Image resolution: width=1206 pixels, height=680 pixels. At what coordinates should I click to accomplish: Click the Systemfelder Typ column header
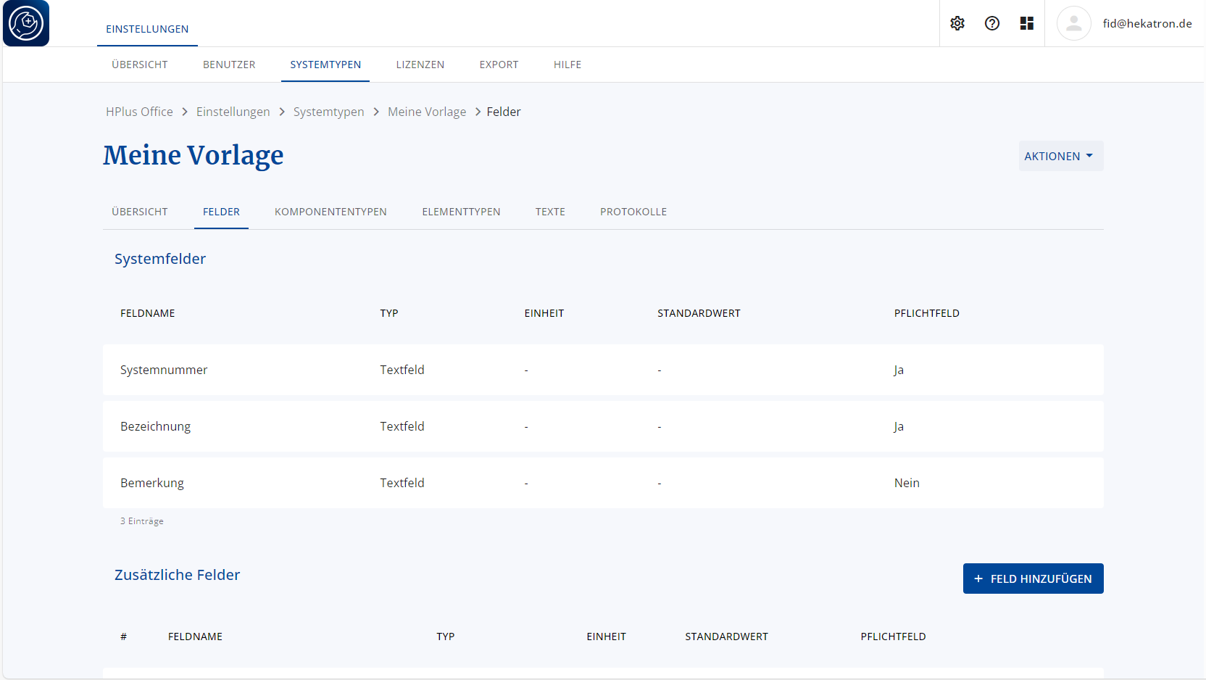[x=389, y=313]
